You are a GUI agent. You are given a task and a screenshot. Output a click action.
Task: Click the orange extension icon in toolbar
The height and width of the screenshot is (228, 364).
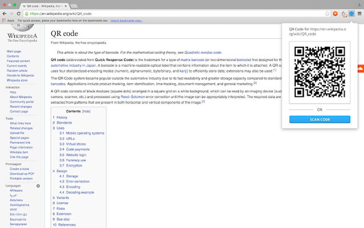tap(335, 13)
